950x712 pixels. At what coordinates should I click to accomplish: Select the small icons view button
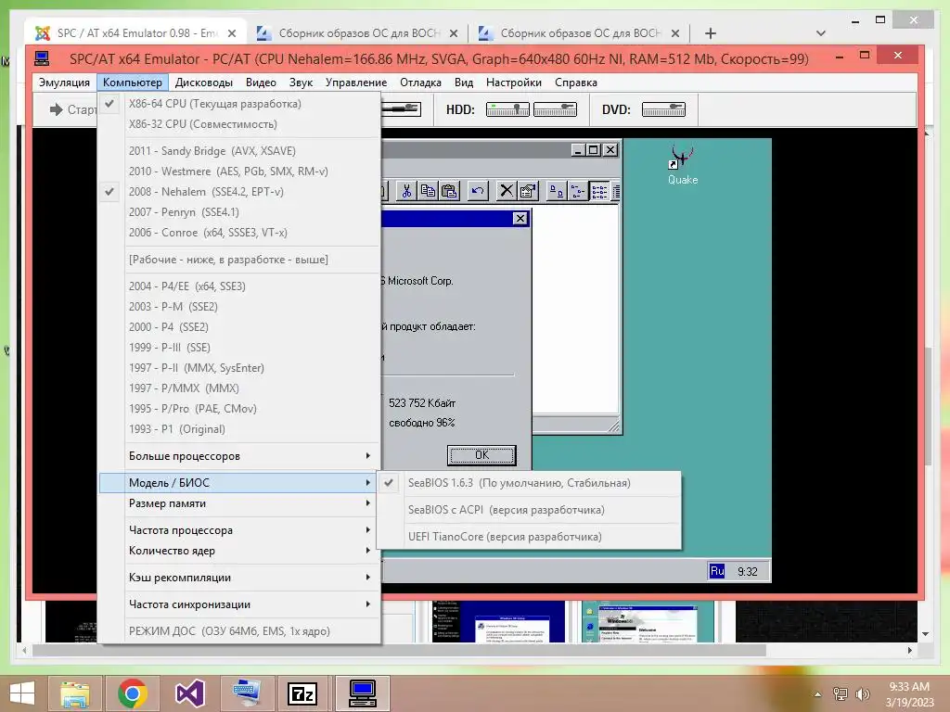577,191
